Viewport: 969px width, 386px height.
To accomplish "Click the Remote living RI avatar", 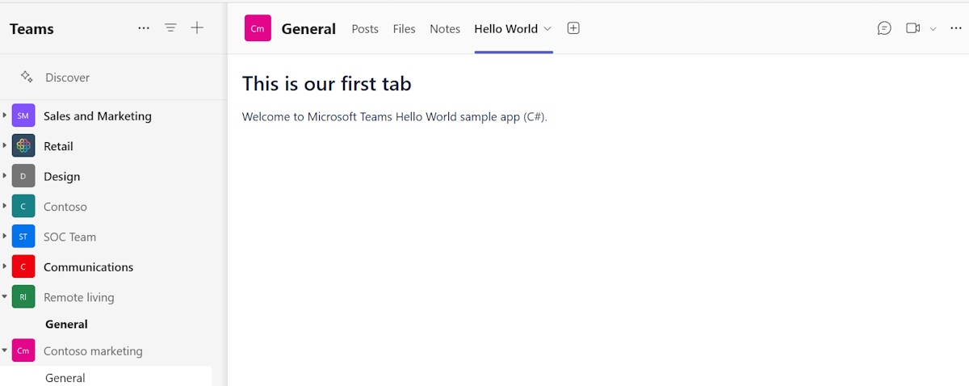I will click(x=23, y=297).
